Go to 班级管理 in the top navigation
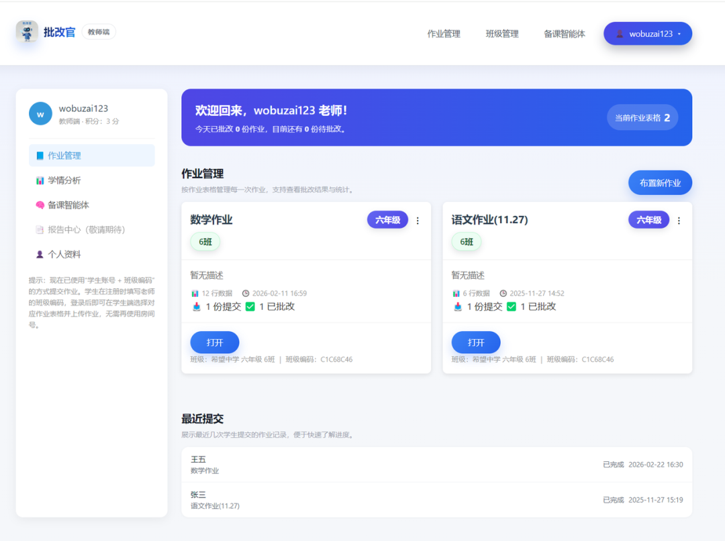 501,34
